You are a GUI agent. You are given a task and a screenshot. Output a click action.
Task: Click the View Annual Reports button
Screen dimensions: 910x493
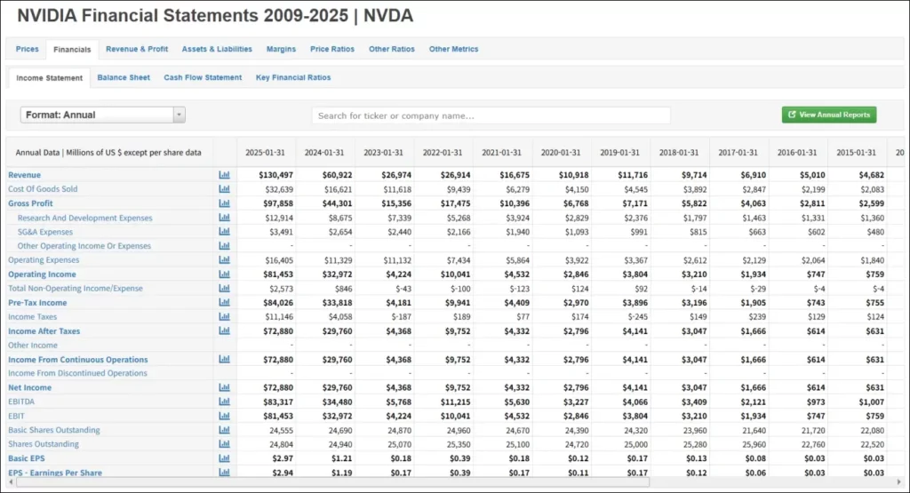point(829,115)
